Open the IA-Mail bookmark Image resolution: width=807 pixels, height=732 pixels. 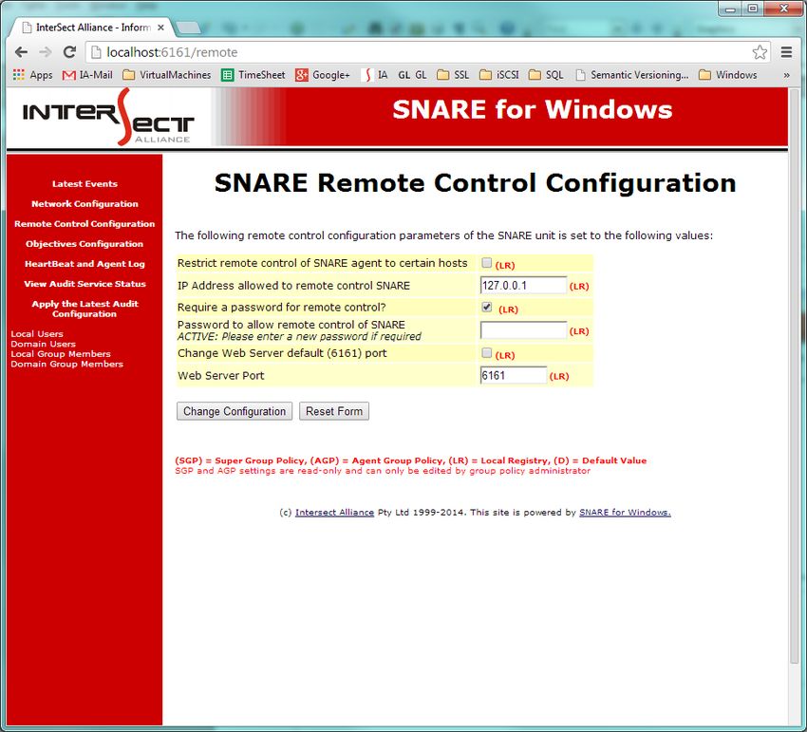pyautogui.click(x=87, y=75)
